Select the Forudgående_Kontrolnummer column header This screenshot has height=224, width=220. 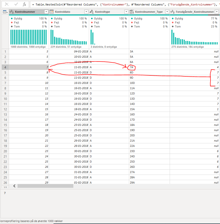click(x=195, y=12)
